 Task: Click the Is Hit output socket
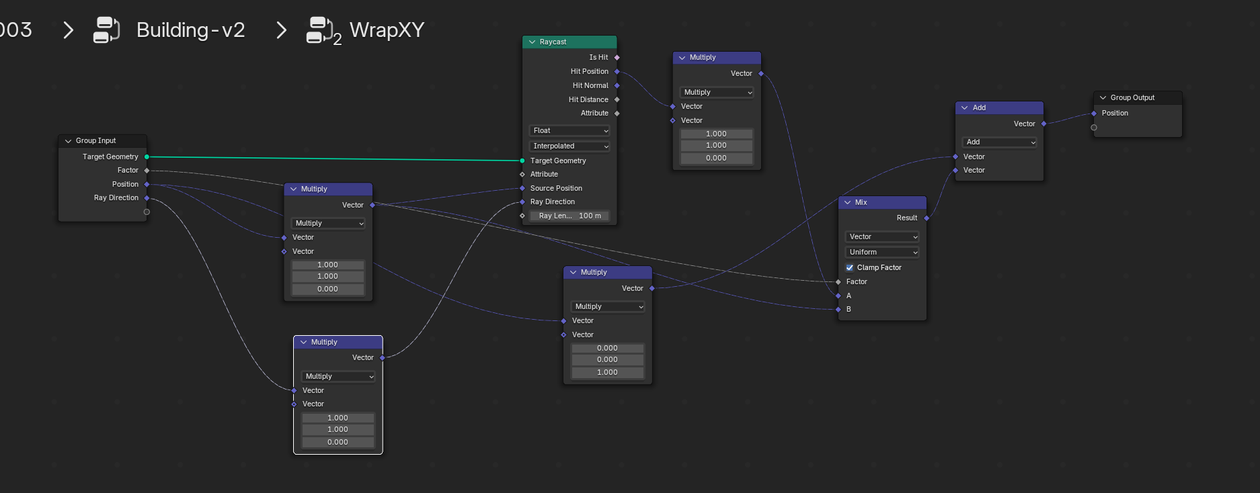[x=617, y=58]
